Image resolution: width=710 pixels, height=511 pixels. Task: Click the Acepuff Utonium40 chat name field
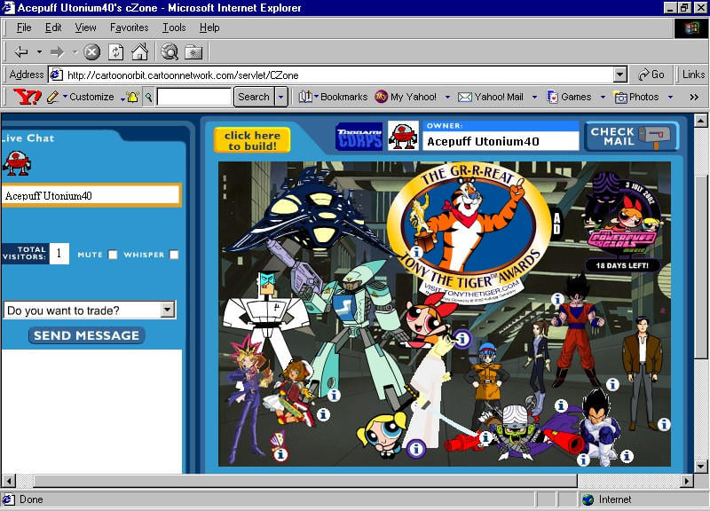pyautogui.click(x=91, y=195)
